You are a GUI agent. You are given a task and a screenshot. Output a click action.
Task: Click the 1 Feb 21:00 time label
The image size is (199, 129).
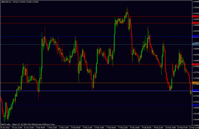[x=52, y=128]
